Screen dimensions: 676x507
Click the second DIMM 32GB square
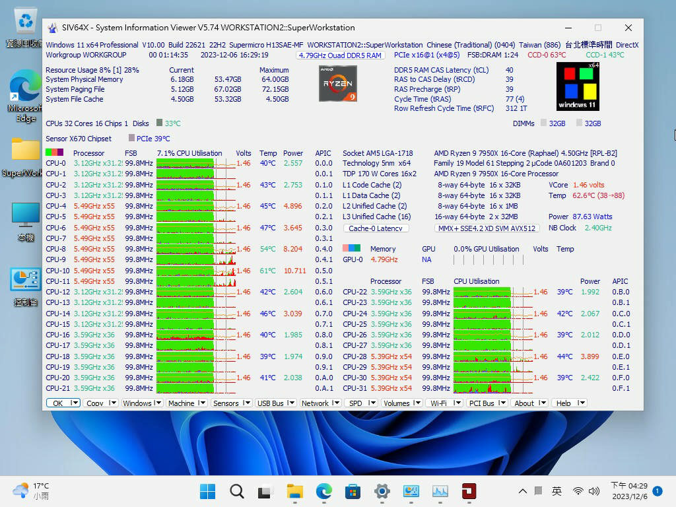[x=580, y=123]
